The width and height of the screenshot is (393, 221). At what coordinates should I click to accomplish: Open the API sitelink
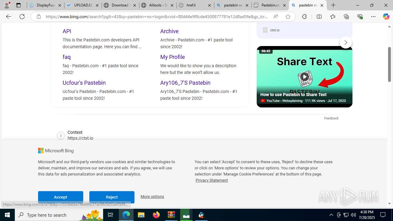pos(67,31)
